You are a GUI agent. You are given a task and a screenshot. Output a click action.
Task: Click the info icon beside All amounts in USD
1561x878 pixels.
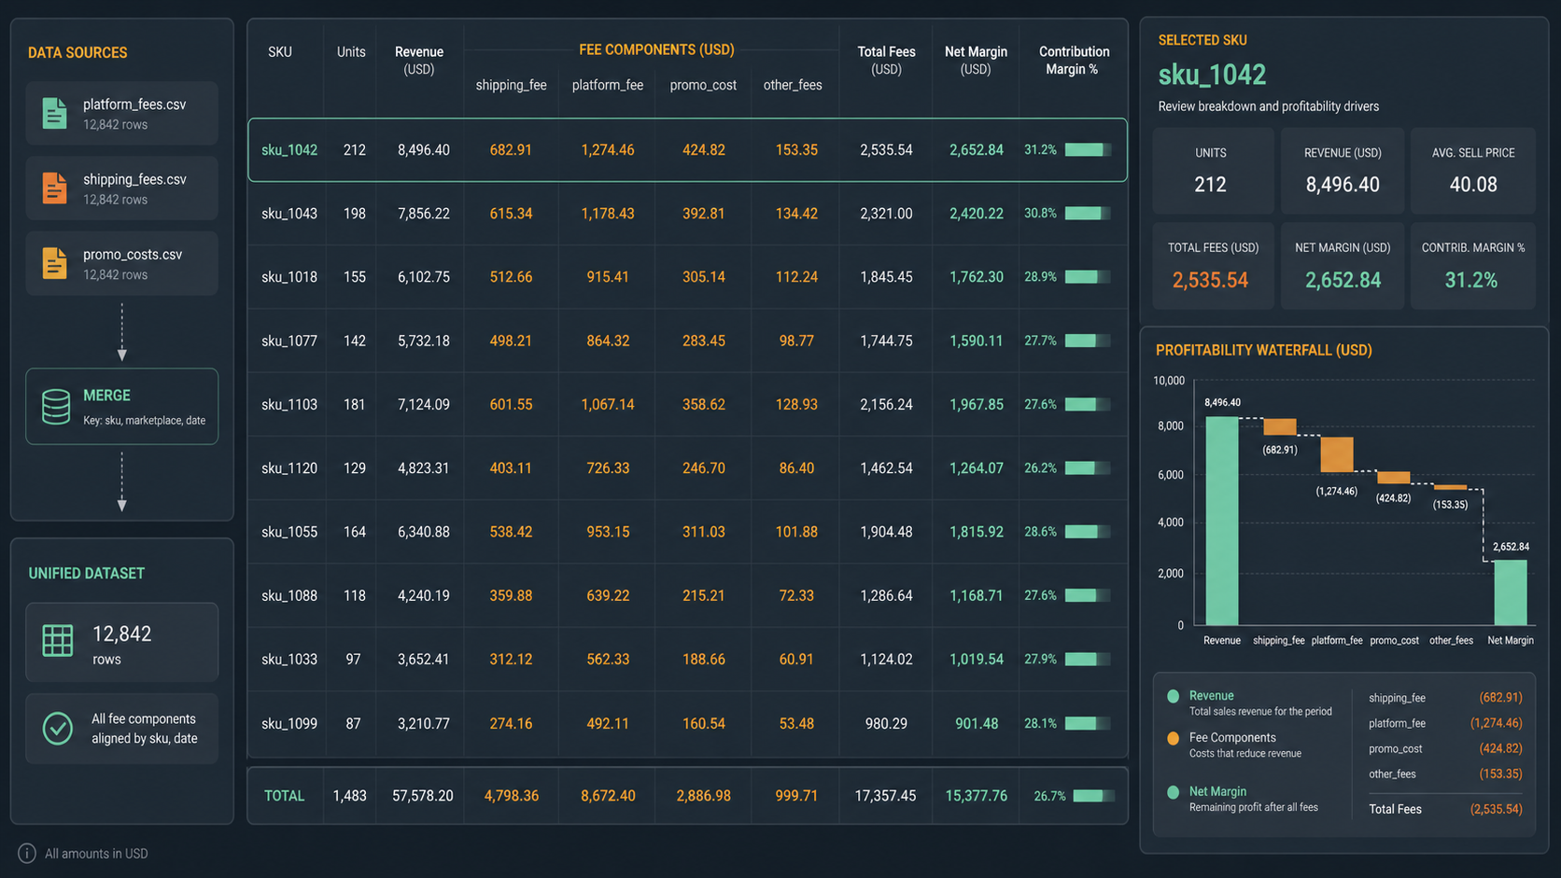click(x=27, y=853)
